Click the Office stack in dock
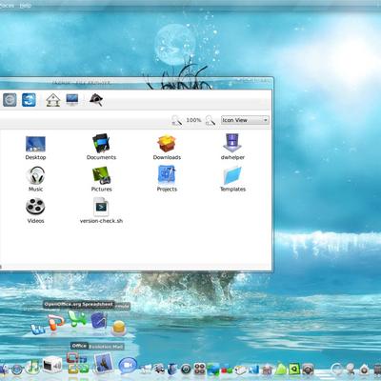The image size is (381, 381). (78, 364)
